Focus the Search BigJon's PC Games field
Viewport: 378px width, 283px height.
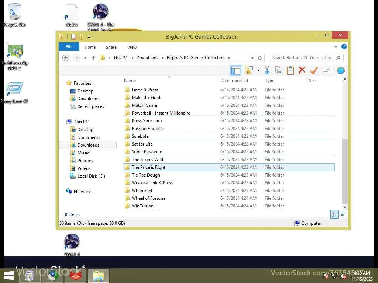[306, 58]
